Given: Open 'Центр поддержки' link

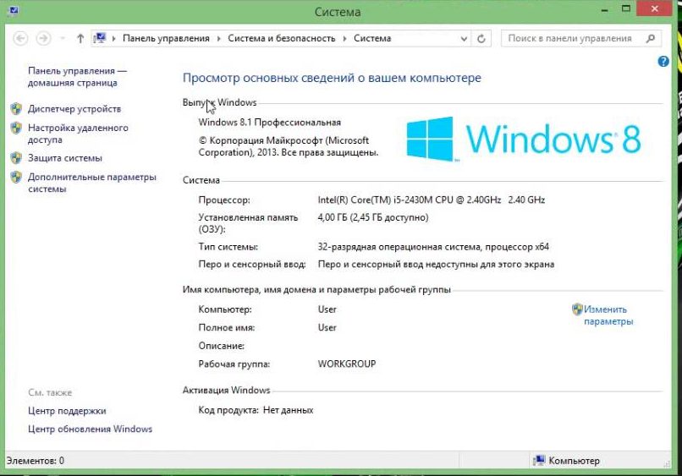Looking at the screenshot, I should pos(67,411).
